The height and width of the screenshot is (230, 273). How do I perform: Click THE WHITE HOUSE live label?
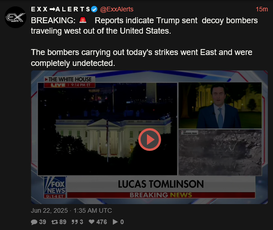70,82
